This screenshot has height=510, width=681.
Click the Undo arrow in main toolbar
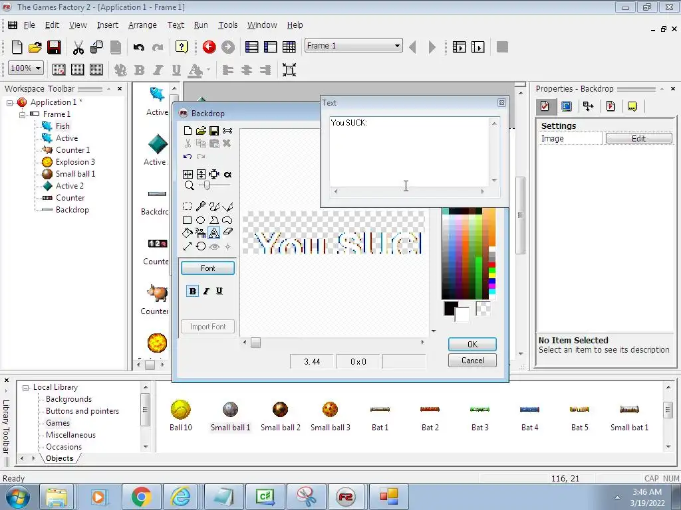point(138,47)
